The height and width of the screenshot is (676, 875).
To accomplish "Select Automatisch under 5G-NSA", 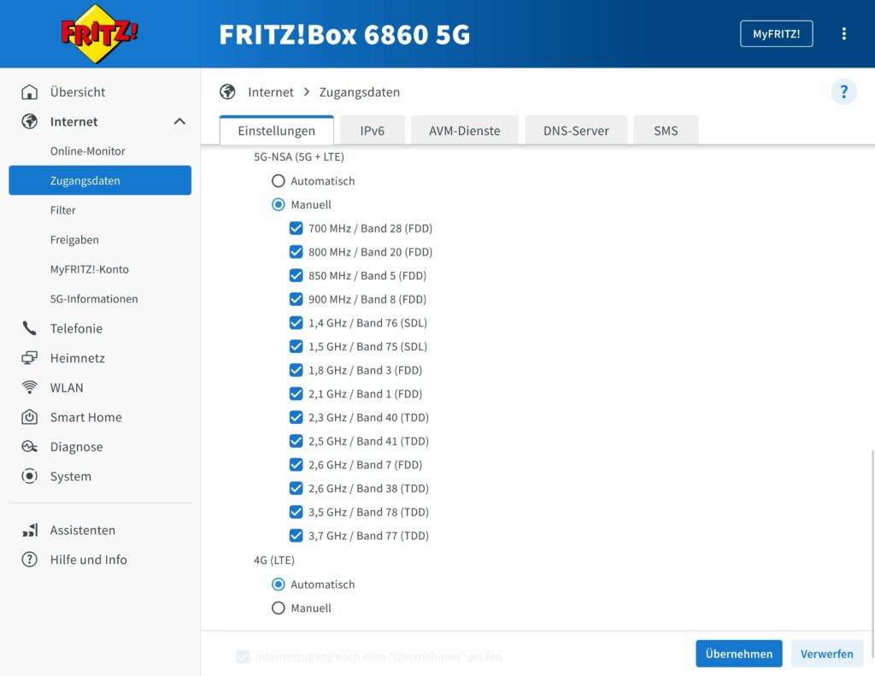I will point(279,180).
